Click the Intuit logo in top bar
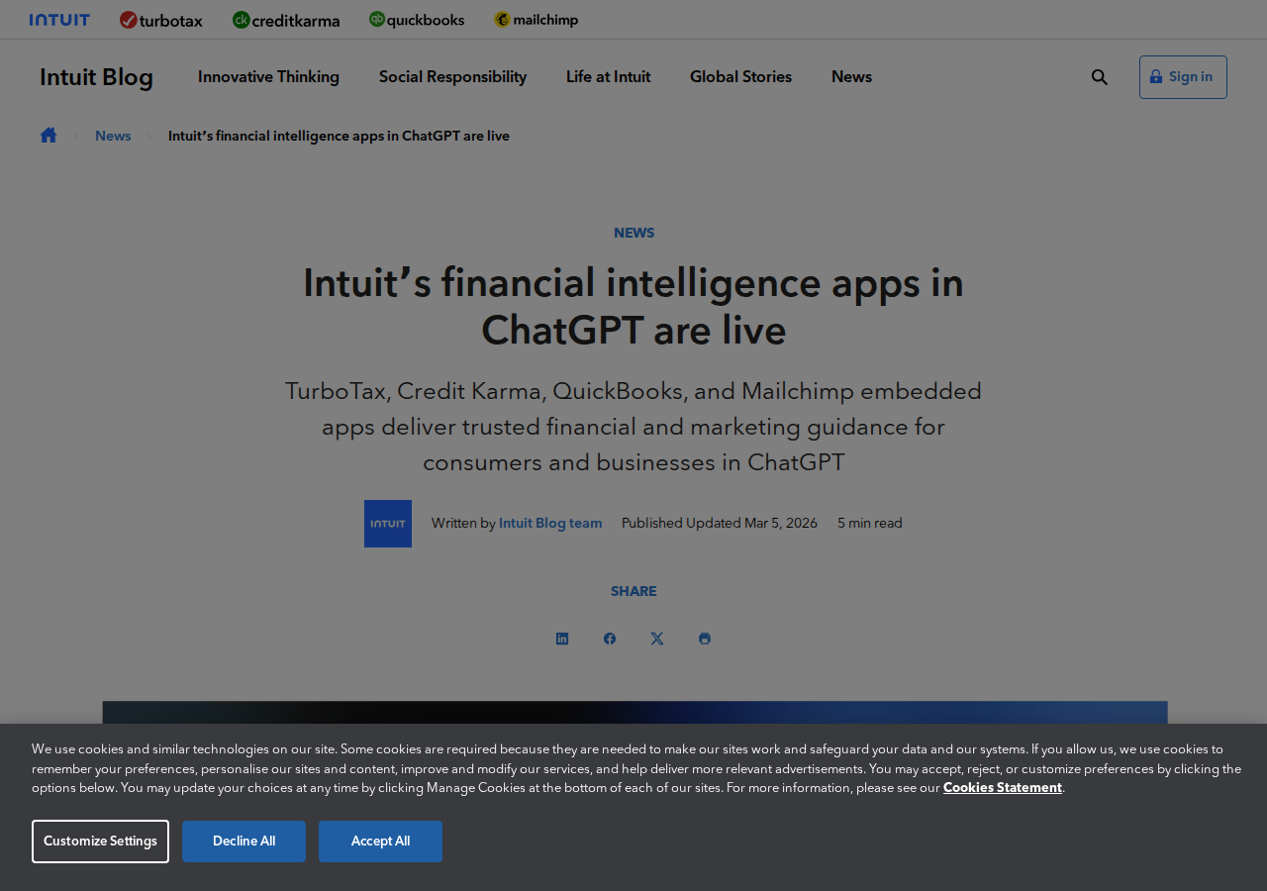This screenshot has height=891, width=1267. point(59,20)
